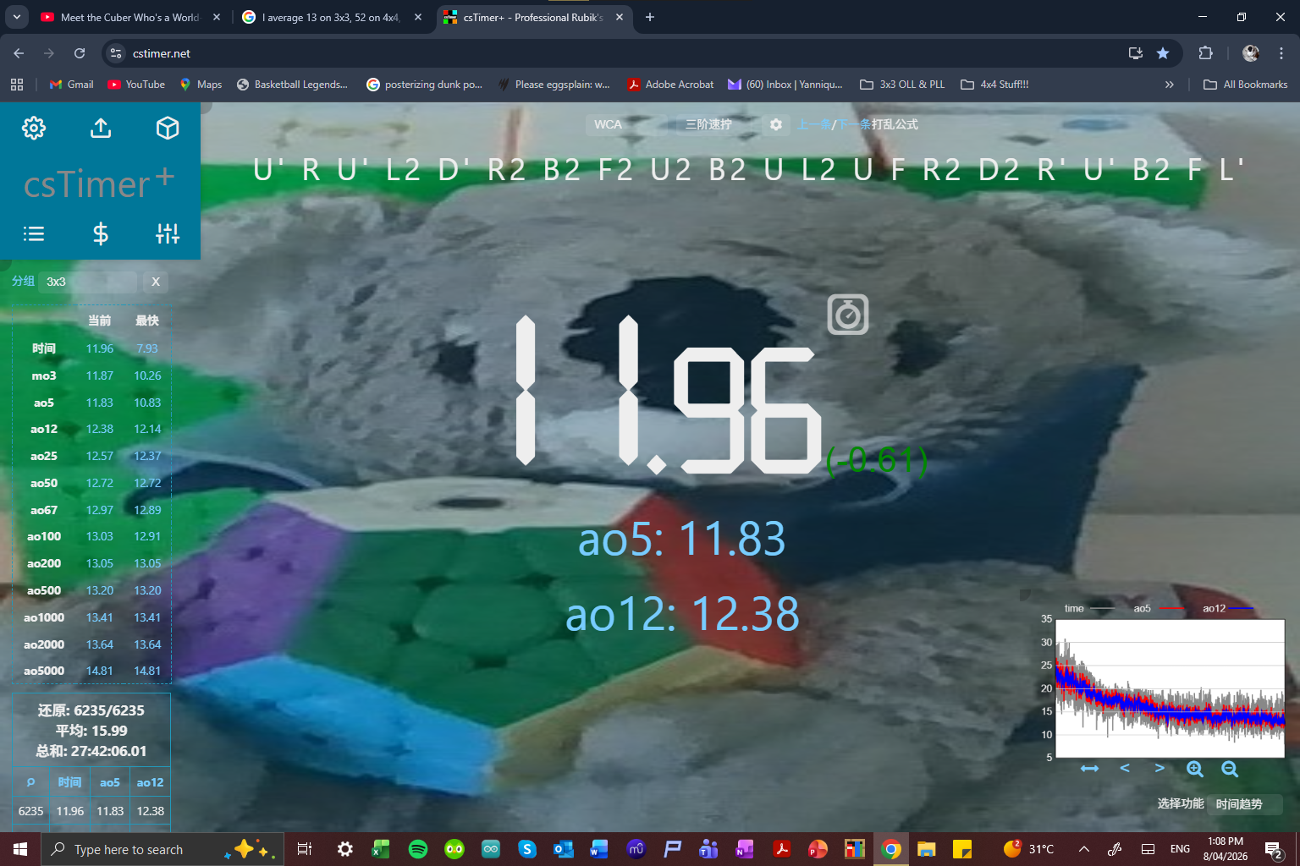This screenshot has width=1300, height=866.
Task: Click the X button next to session name
Action: [x=156, y=282]
